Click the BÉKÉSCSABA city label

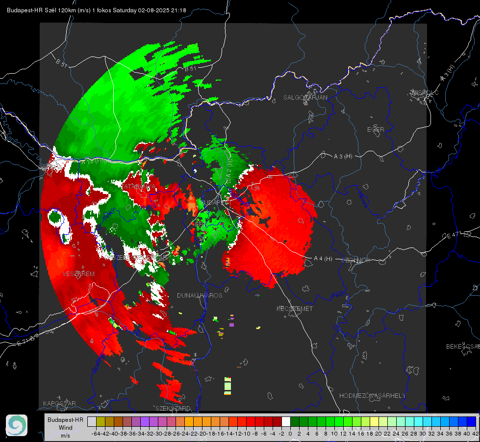(x=463, y=347)
